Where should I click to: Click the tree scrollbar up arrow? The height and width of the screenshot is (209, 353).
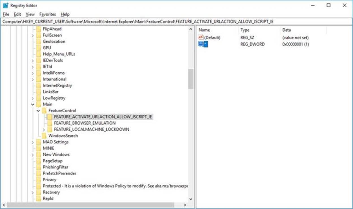click(x=191, y=29)
